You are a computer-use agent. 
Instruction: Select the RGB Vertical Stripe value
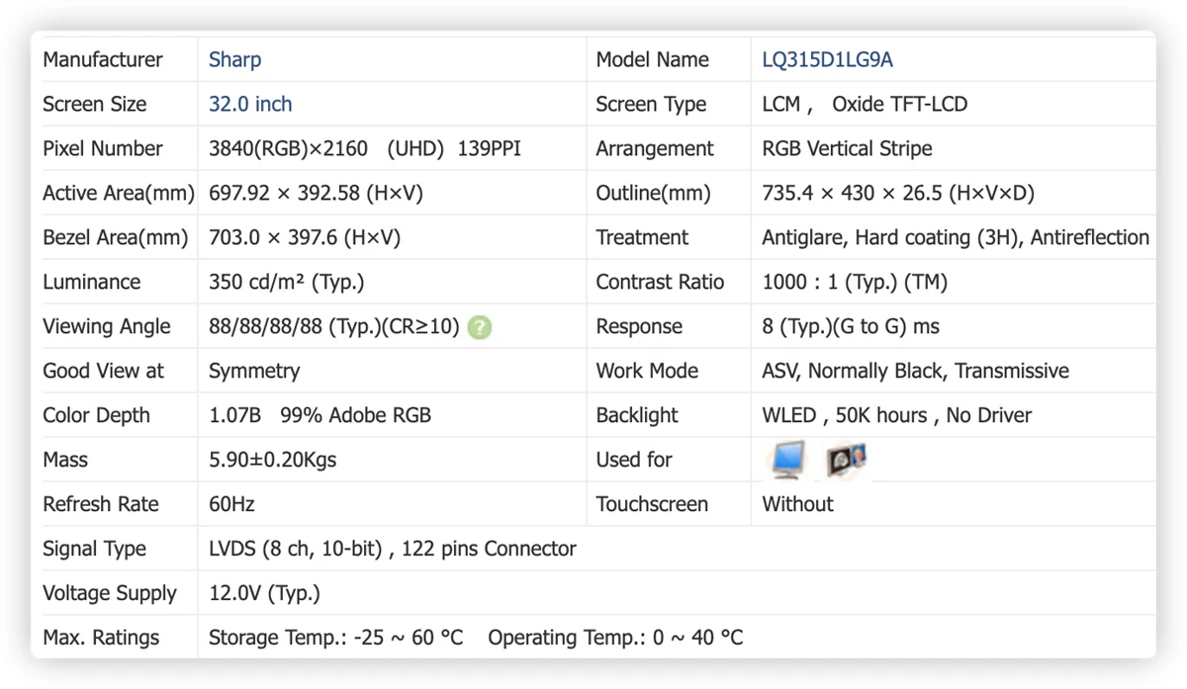coord(848,148)
